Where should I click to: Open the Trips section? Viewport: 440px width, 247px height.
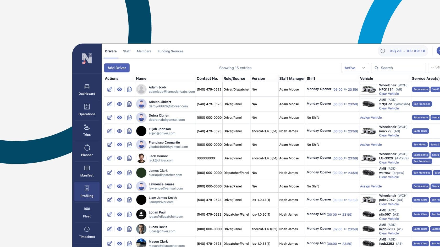87,130
